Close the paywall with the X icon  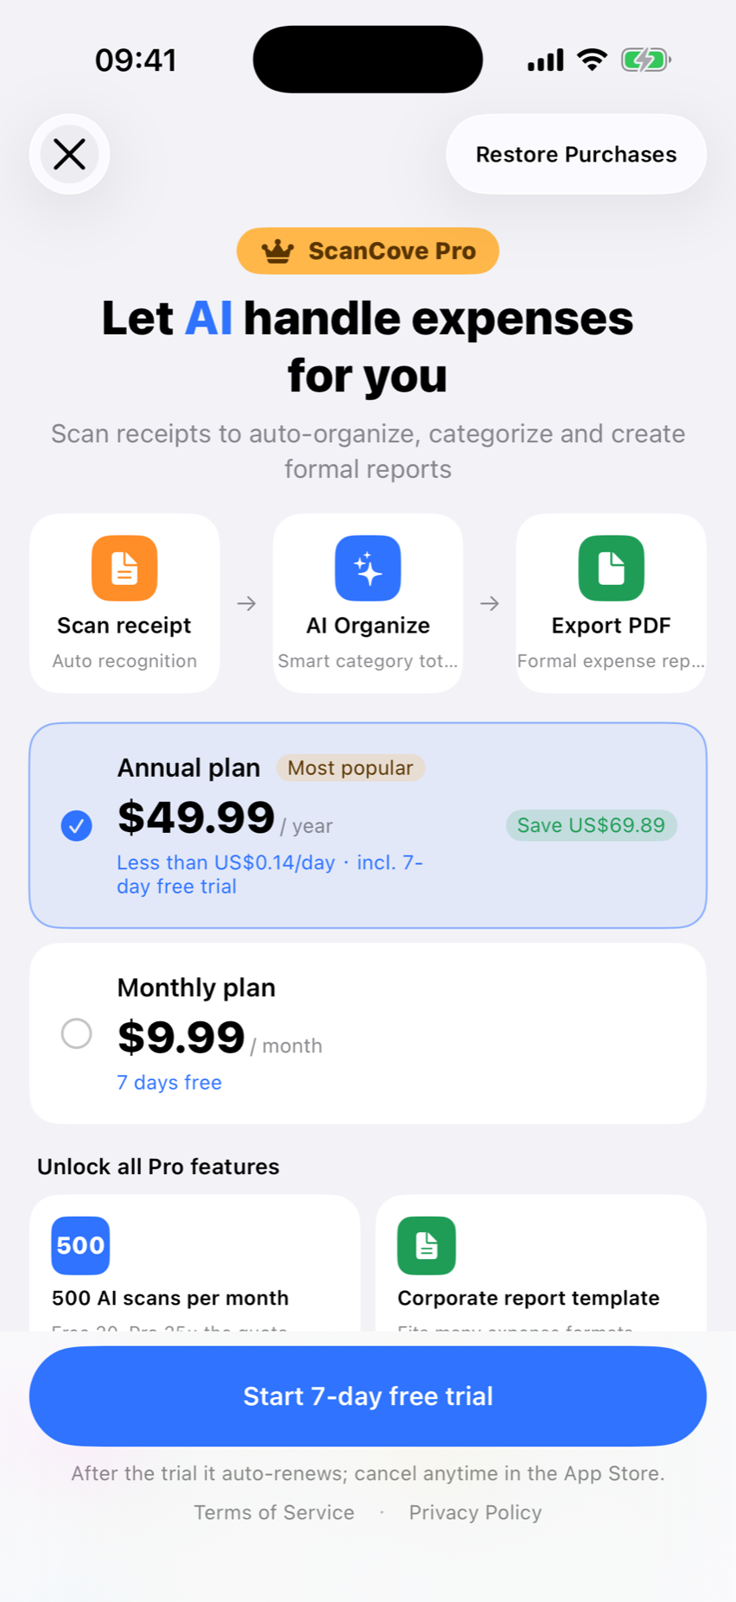point(69,155)
